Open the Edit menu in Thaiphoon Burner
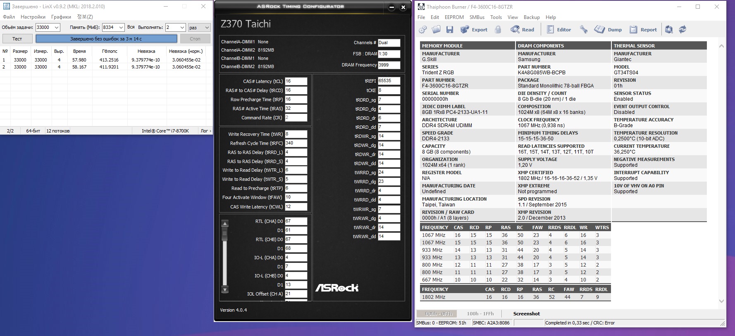 point(435,17)
